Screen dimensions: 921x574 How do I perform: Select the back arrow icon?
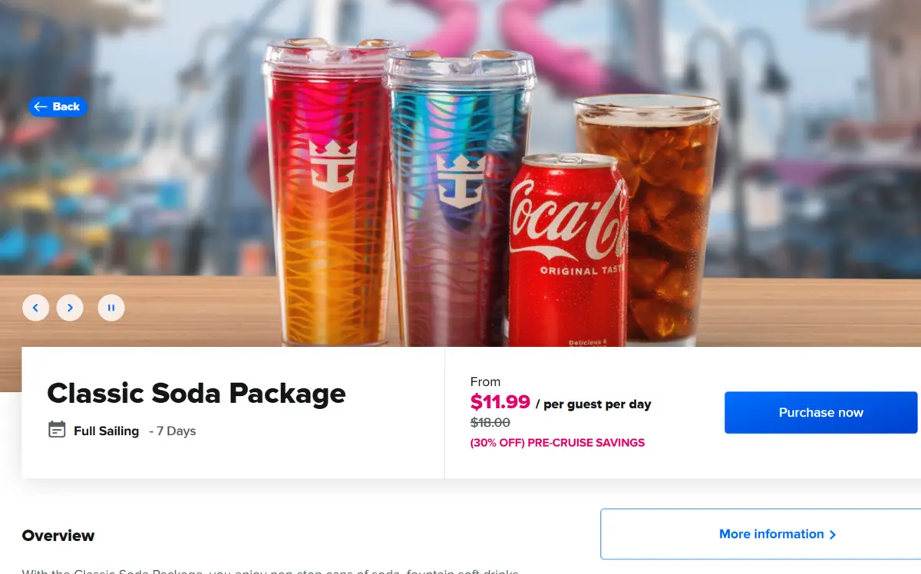[x=40, y=107]
